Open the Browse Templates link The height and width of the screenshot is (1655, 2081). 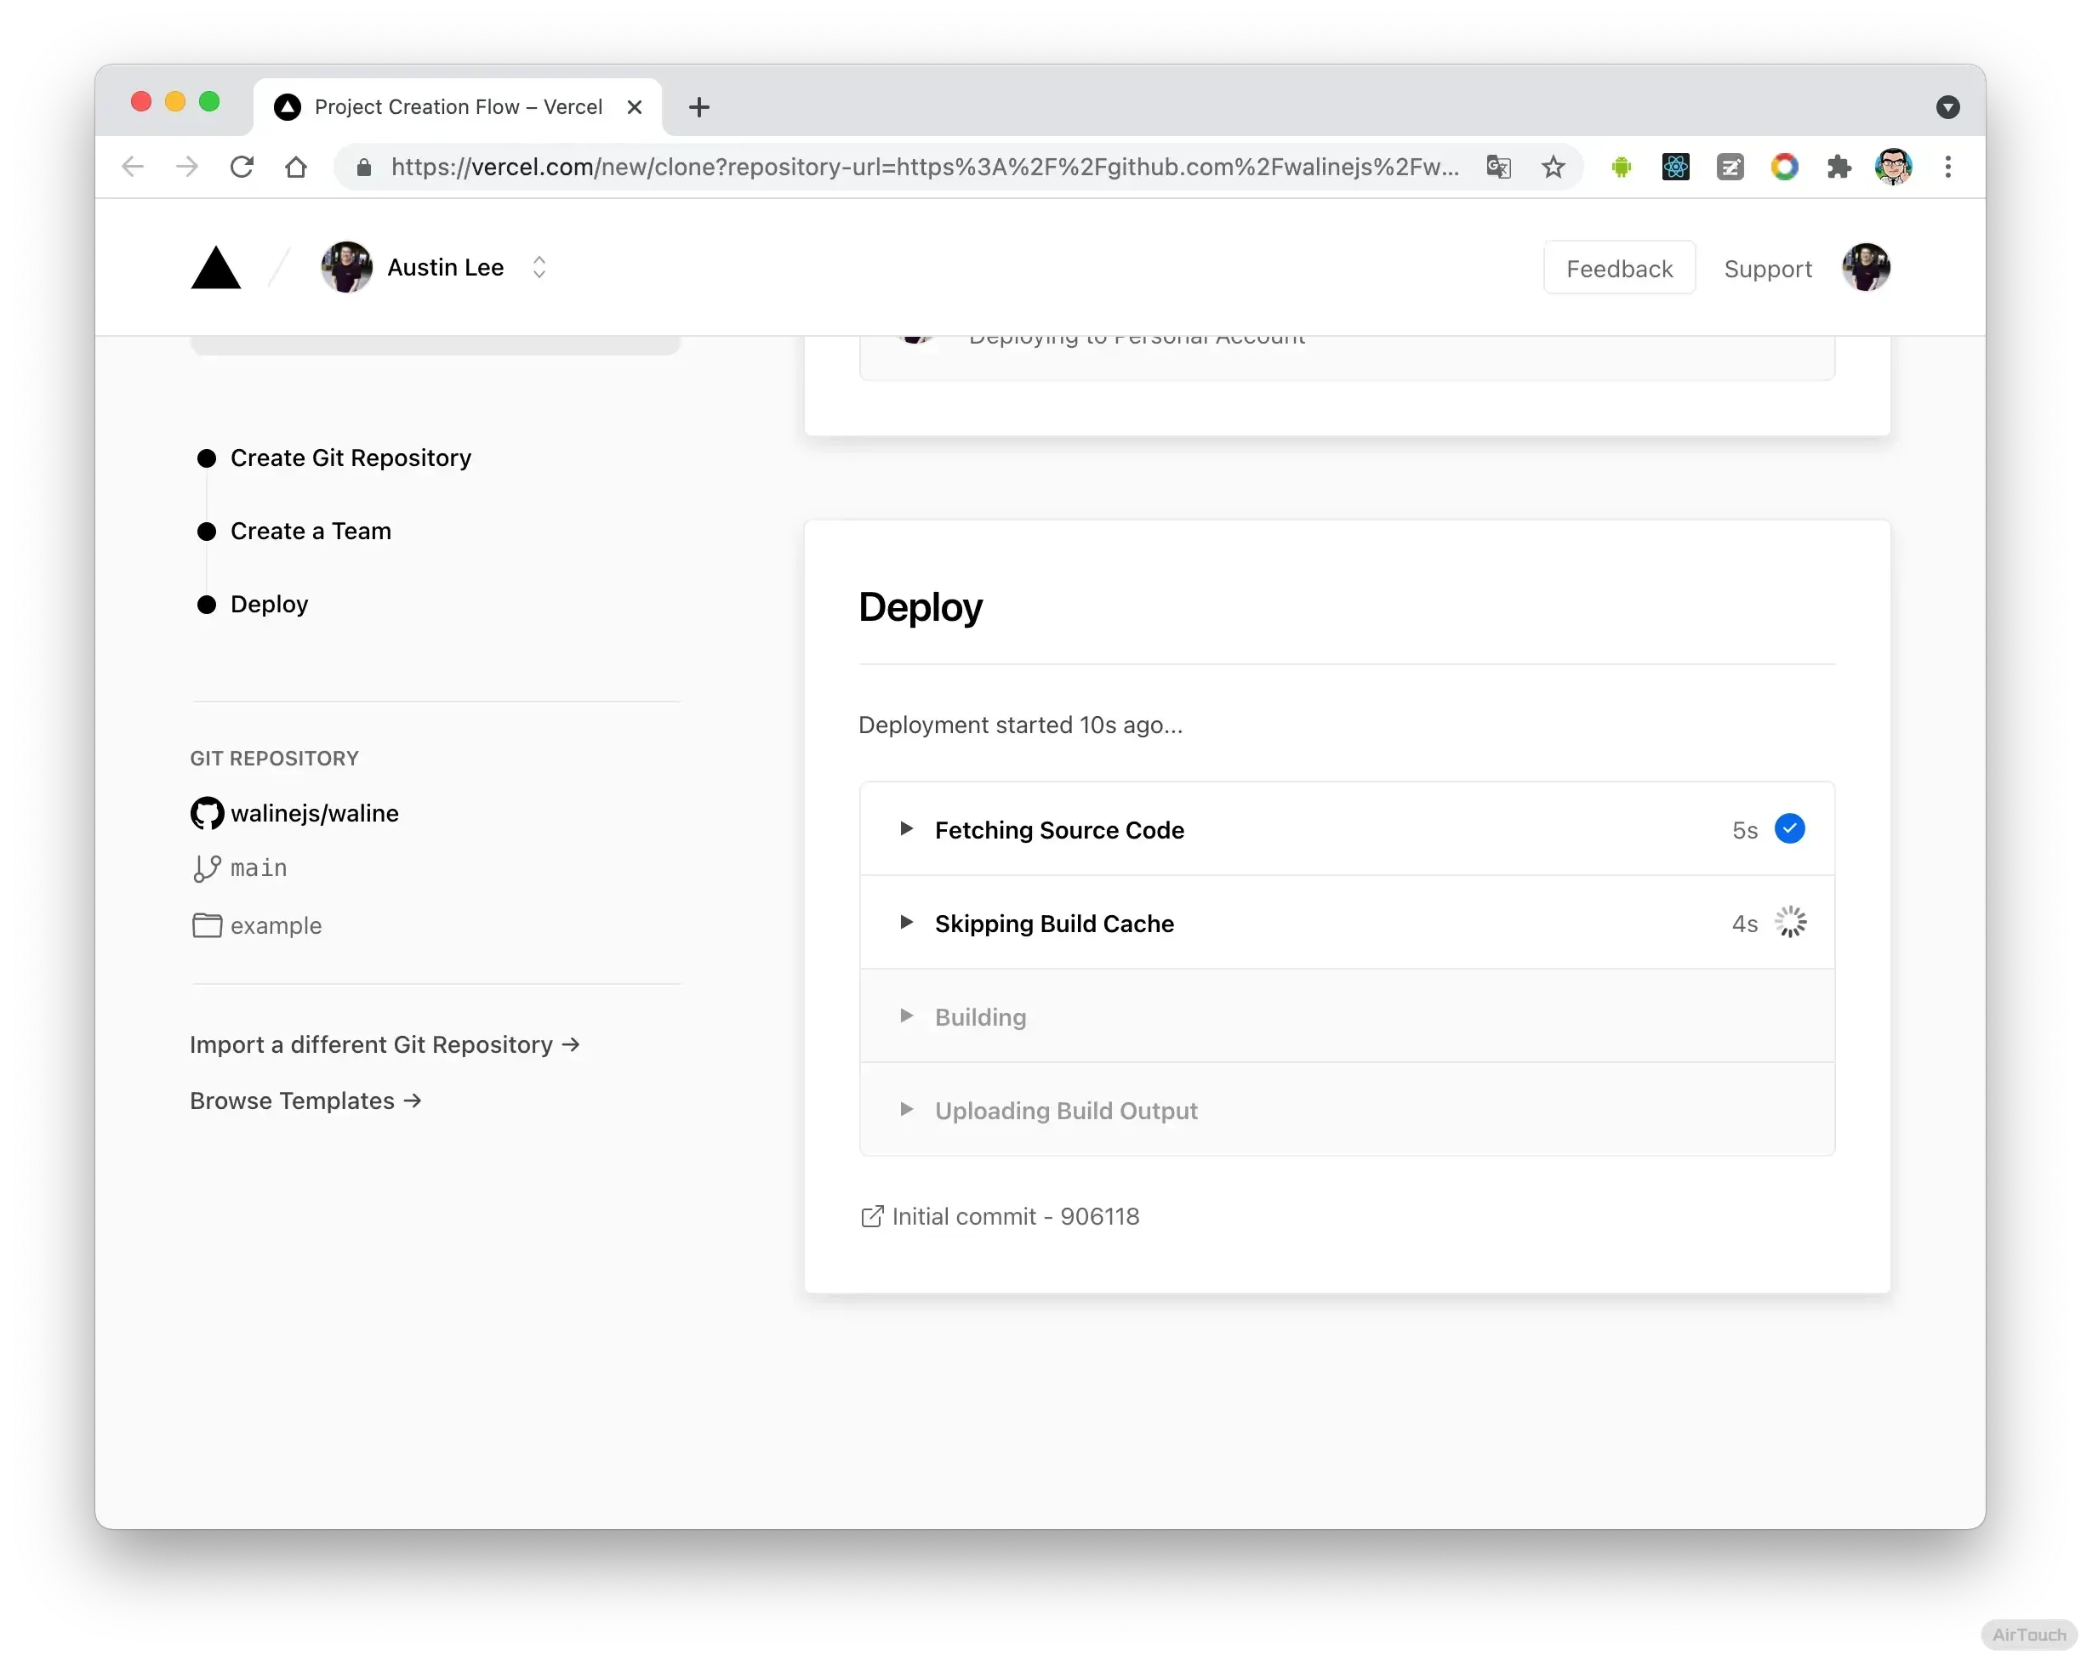click(305, 1100)
